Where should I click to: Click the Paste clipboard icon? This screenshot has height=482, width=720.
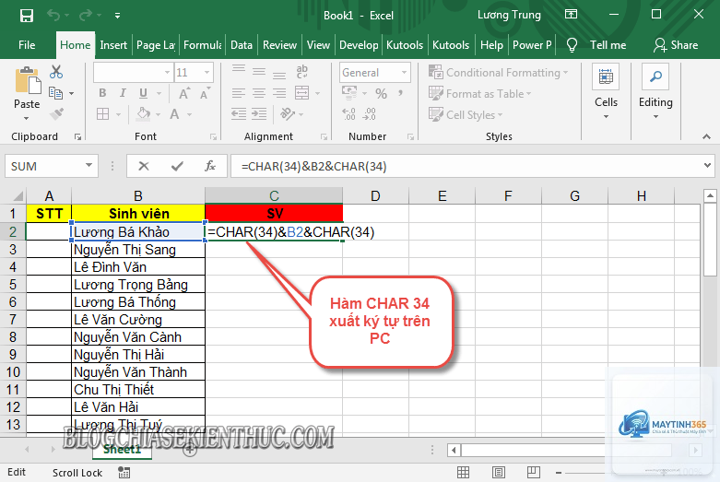pos(27,80)
